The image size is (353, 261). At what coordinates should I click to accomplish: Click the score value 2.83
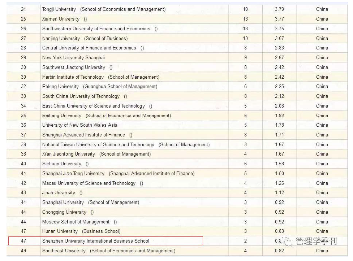[x=279, y=48]
